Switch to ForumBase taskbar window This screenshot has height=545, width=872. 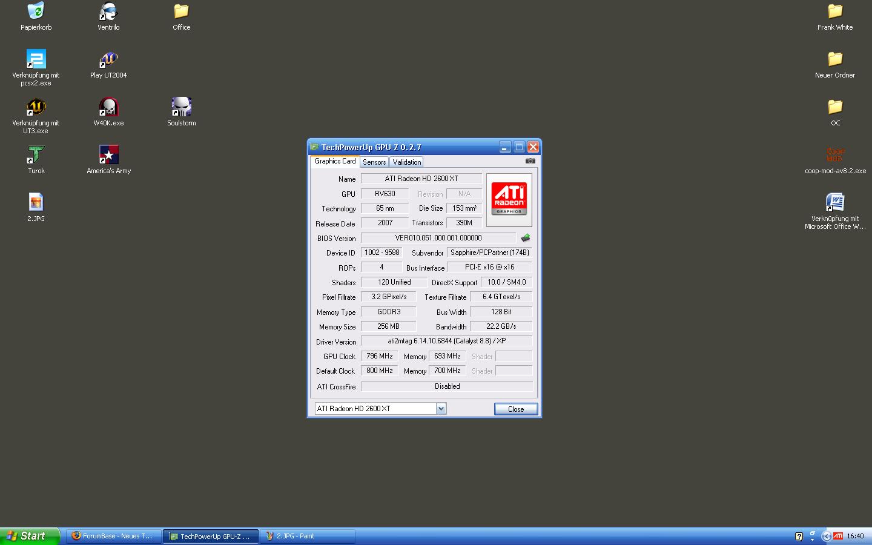coord(114,536)
